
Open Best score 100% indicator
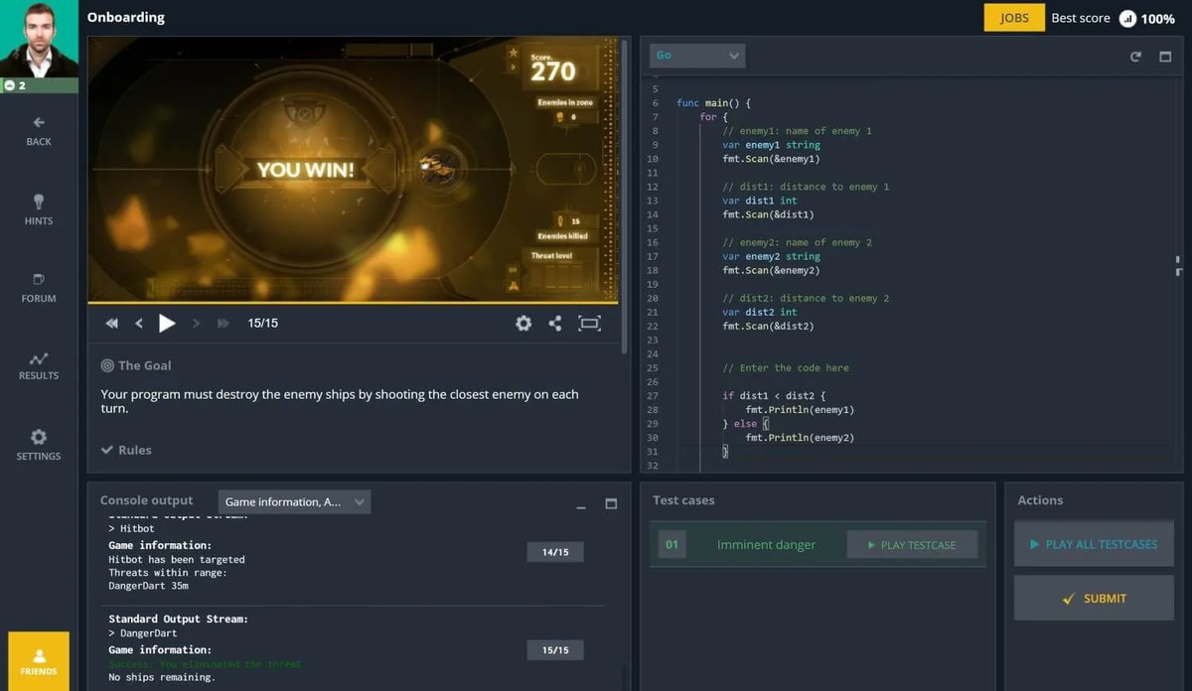tap(1114, 18)
